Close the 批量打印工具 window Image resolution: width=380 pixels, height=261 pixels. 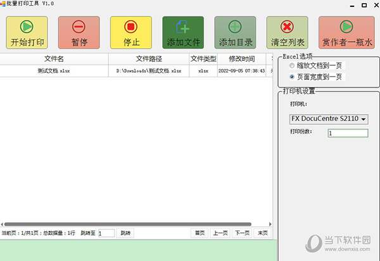tap(376, 5)
